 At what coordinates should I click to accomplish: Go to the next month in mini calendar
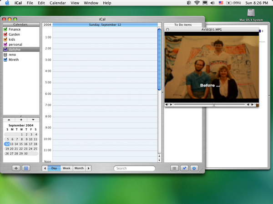tap(33, 120)
